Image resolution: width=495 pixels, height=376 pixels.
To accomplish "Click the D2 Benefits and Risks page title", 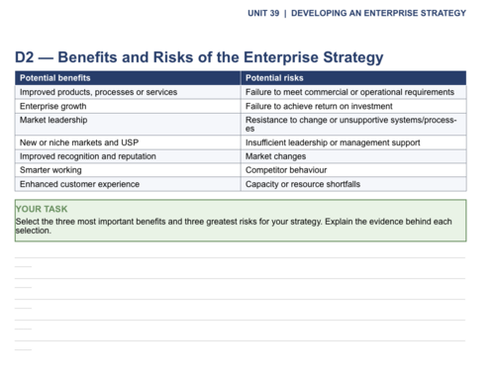I will [199, 57].
